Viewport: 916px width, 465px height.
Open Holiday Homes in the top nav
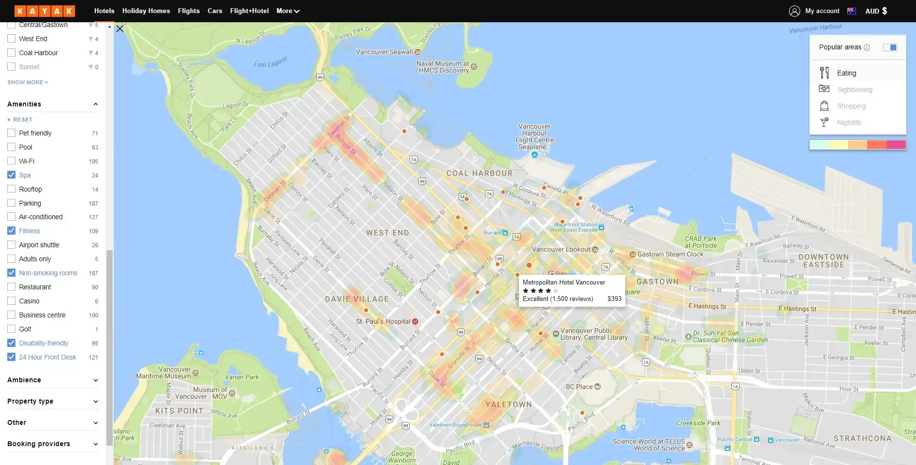[x=146, y=11]
